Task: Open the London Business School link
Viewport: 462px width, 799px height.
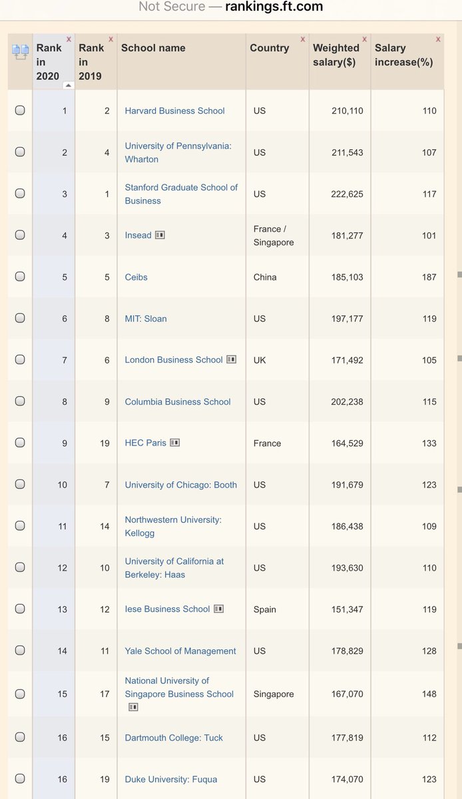Action: (x=174, y=360)
